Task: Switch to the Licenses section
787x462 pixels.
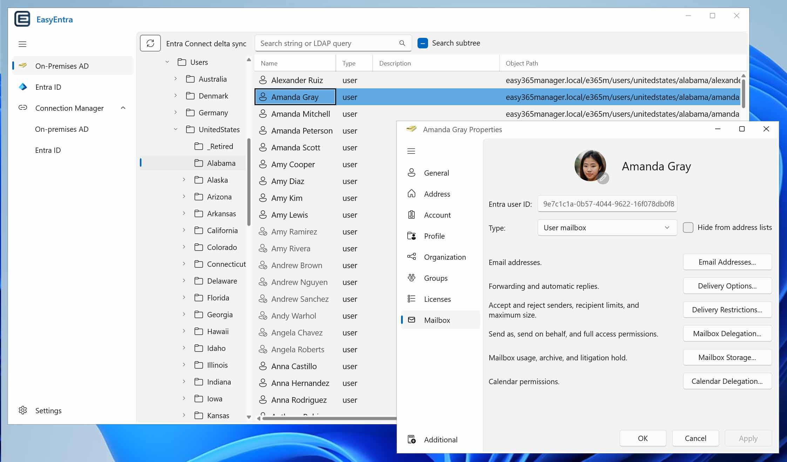Action: pos(440,299)
